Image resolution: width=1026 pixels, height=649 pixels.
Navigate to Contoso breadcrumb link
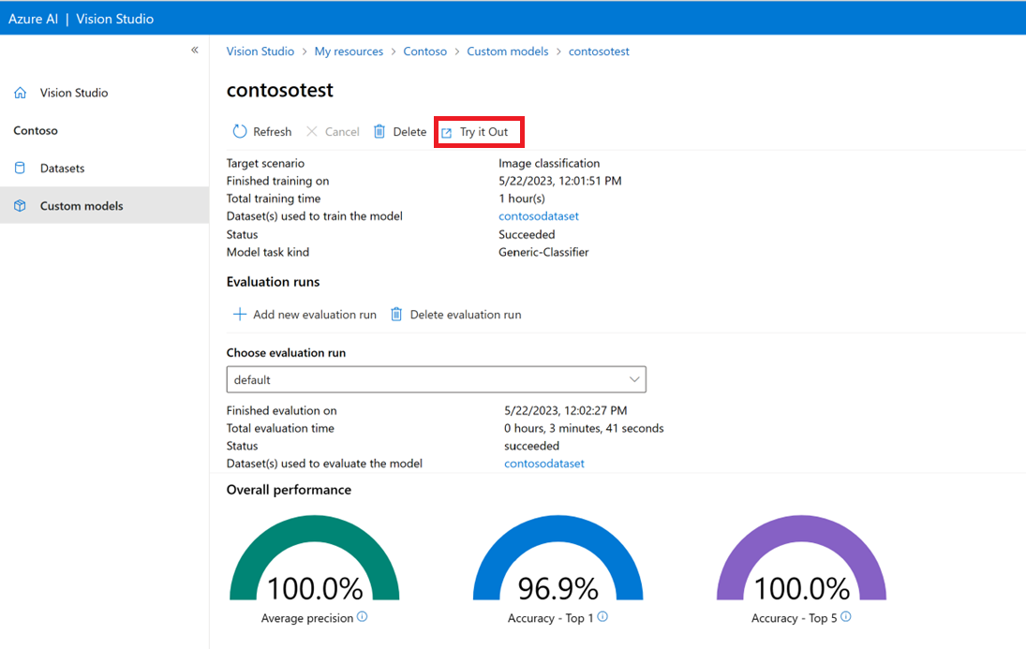click(x=424, y=52)
